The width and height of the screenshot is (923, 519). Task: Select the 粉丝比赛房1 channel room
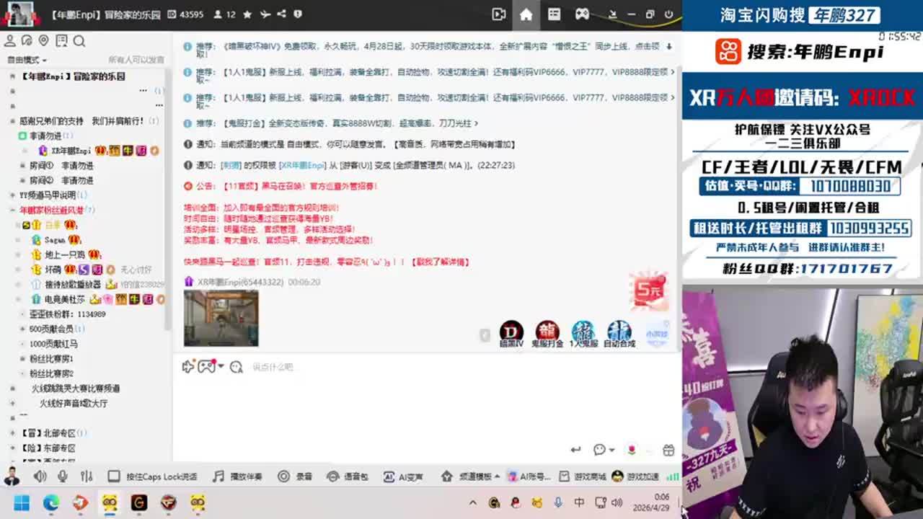(x=51, y=359)
